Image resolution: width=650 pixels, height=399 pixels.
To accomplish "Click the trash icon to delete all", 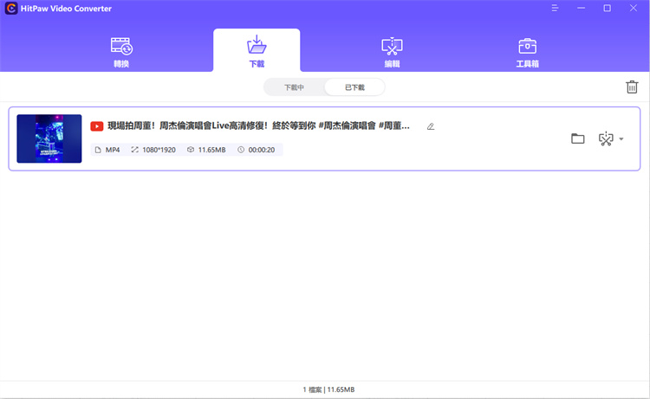I will [x=632, y=87].
